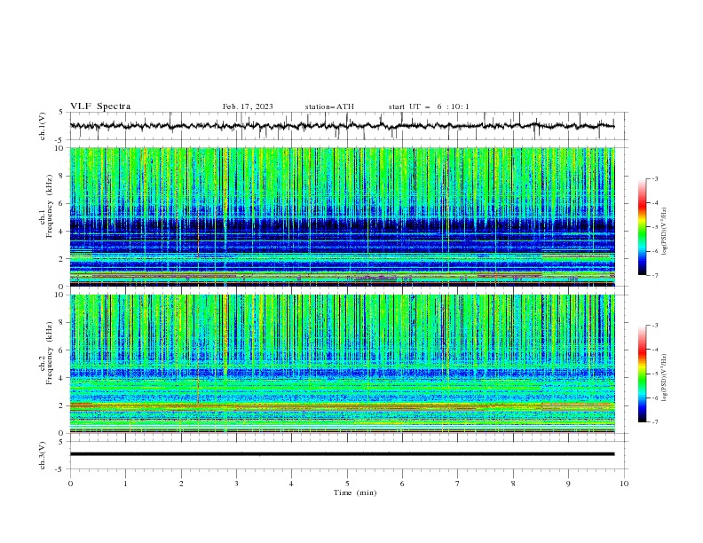Click the 'Time (min)' axis label
This screenshot has height=543, width=703.
(355, 492)
